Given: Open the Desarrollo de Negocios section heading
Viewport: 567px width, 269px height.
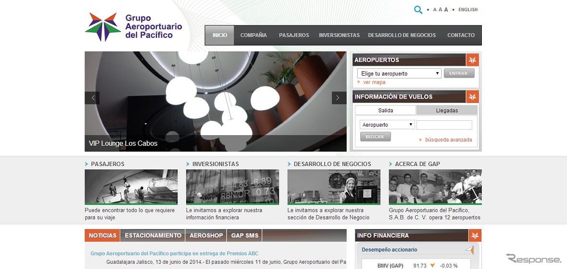Looking at the screenshot, I should pyautogui.click(x=332, y=164).
